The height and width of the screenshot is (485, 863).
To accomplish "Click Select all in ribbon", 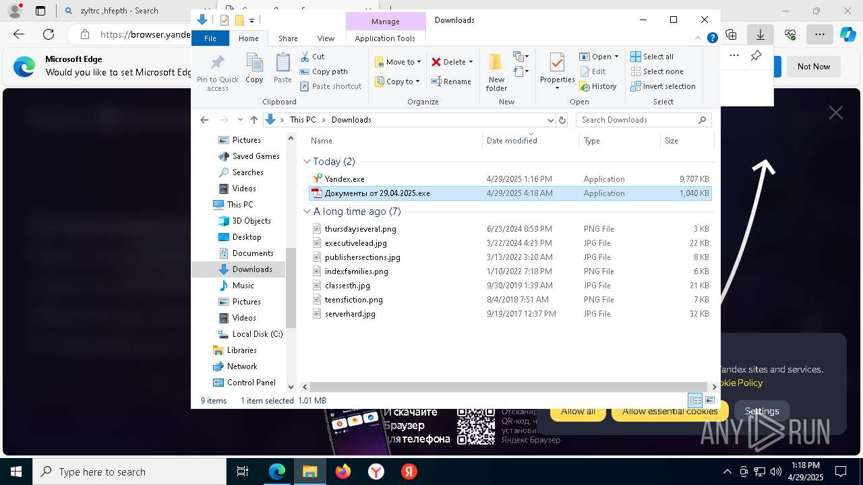I will (651, 57).
